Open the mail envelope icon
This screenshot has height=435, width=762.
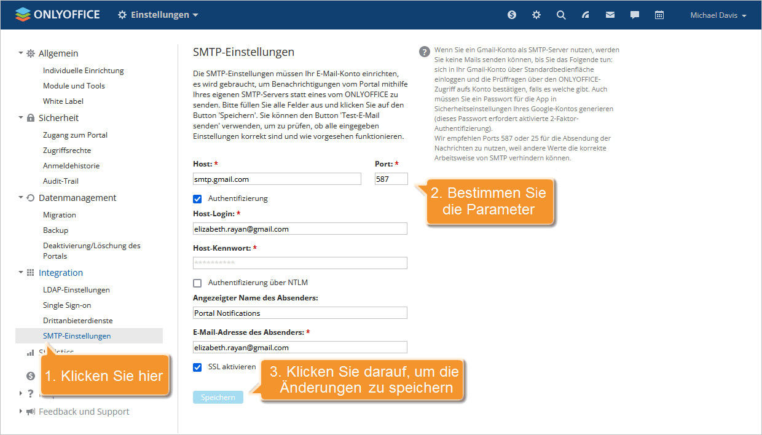click(x=610, y=15)
